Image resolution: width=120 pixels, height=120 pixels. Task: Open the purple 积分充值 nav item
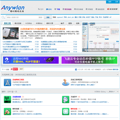point(67,9)
